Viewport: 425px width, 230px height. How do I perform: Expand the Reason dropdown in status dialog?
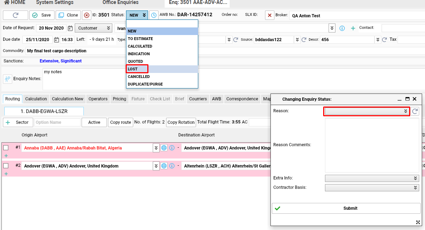point(366,111)
